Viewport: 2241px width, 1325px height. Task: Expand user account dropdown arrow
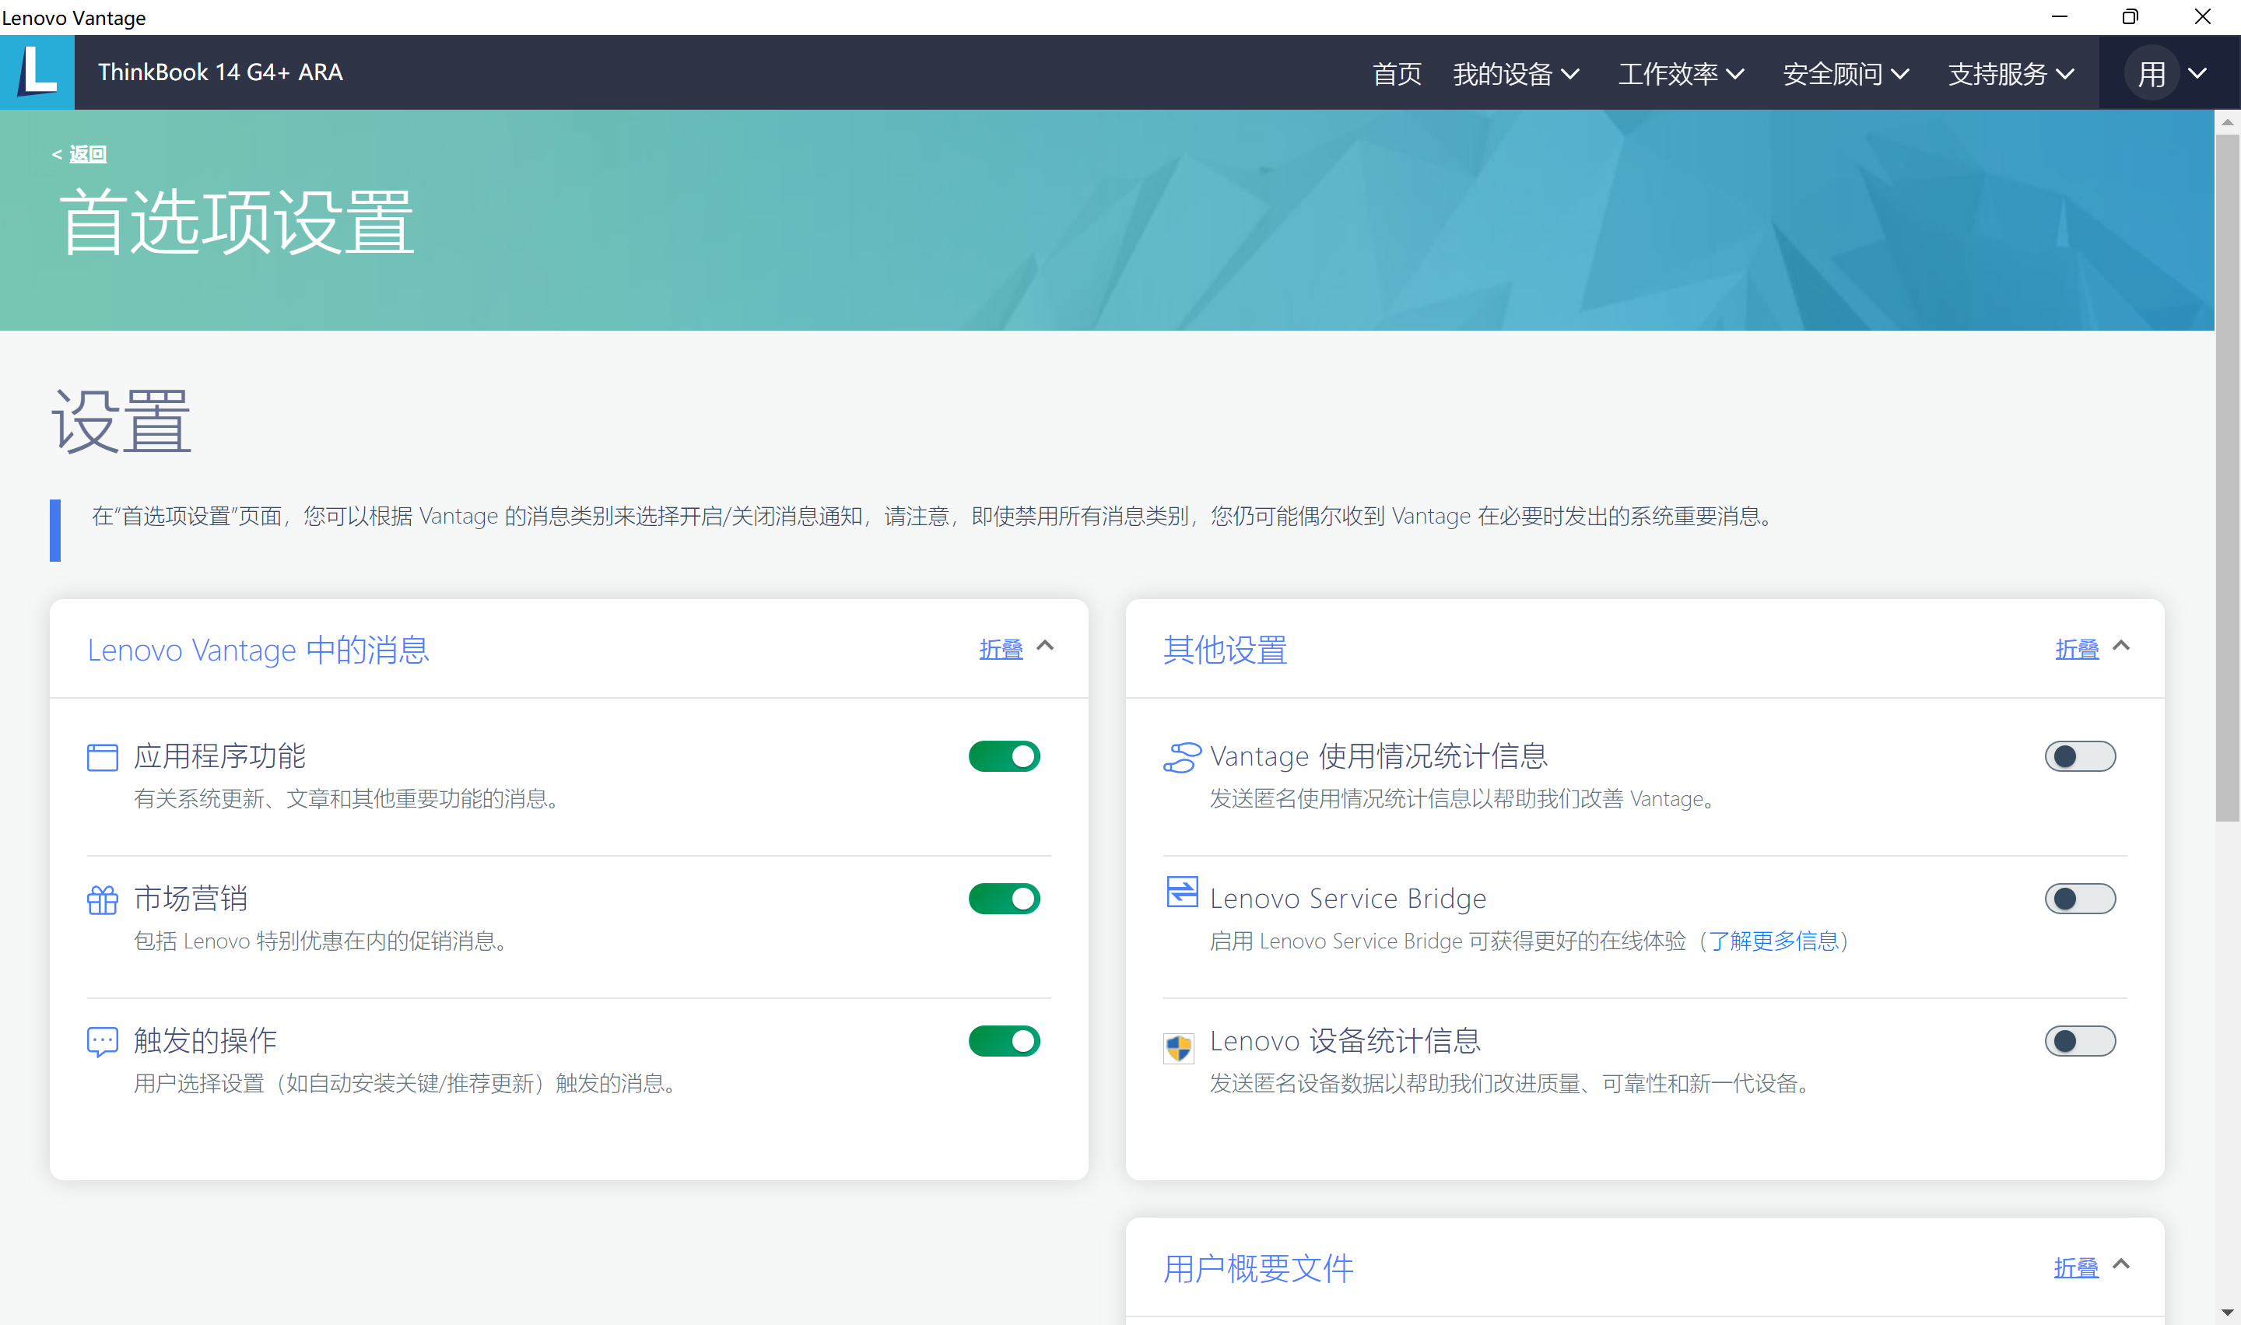(2198, 73)
